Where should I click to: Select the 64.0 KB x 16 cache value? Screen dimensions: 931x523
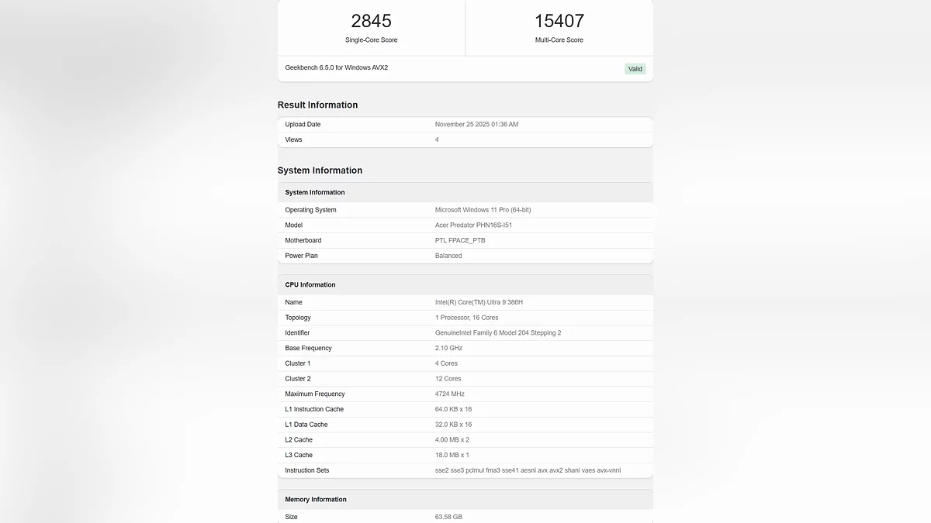(454, 409)
